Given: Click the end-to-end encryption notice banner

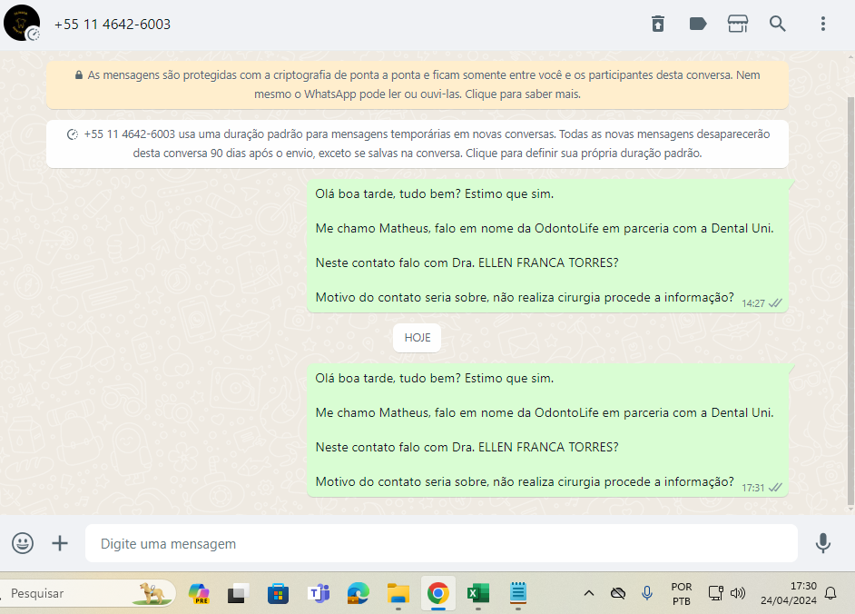Looking at the screenshot, I should [x=418, y=84].
